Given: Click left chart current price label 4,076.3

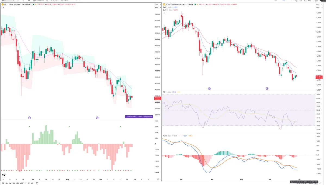Looking at the screenshot, I should [x=157, y=98].
